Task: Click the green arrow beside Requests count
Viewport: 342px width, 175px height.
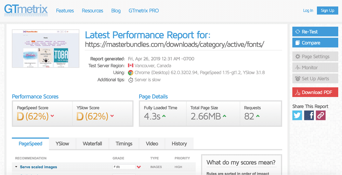Action: point(258,116)
